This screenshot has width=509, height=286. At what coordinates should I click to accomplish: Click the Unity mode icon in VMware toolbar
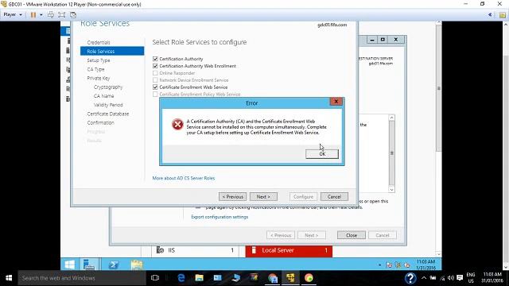coord(73,14)
